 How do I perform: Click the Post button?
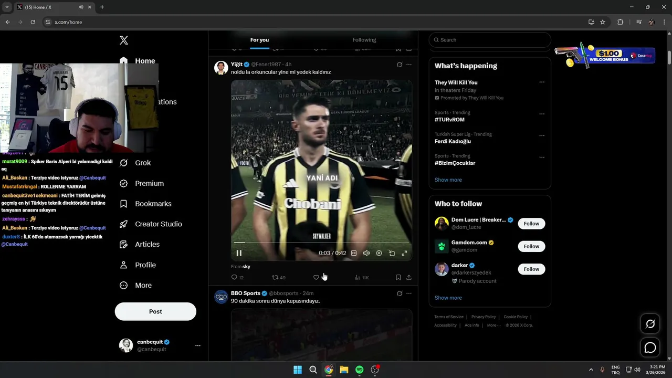[155, 311]
